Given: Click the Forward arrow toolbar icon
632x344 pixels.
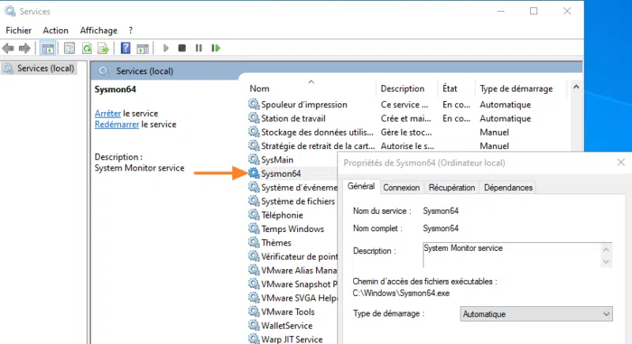Looking at the screenshot, I should click(24, 48).
